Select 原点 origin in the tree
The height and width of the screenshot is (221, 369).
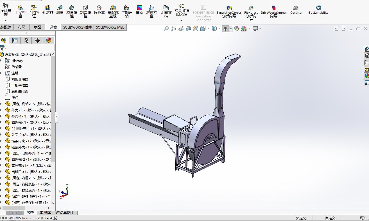(x=15, y=98)
